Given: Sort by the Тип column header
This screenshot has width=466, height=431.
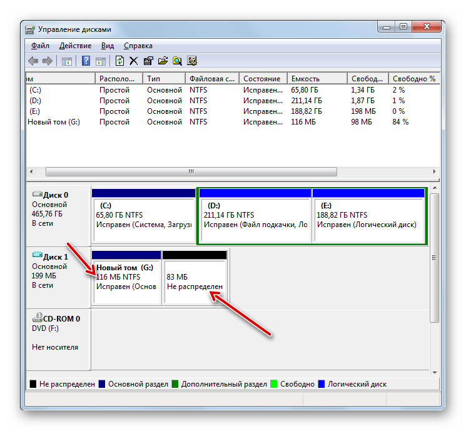Looking at the screenshot, I should (x=164, y=78).
